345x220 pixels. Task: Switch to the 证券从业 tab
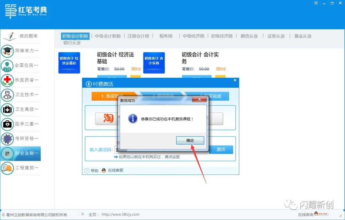[x=276, y=36]
